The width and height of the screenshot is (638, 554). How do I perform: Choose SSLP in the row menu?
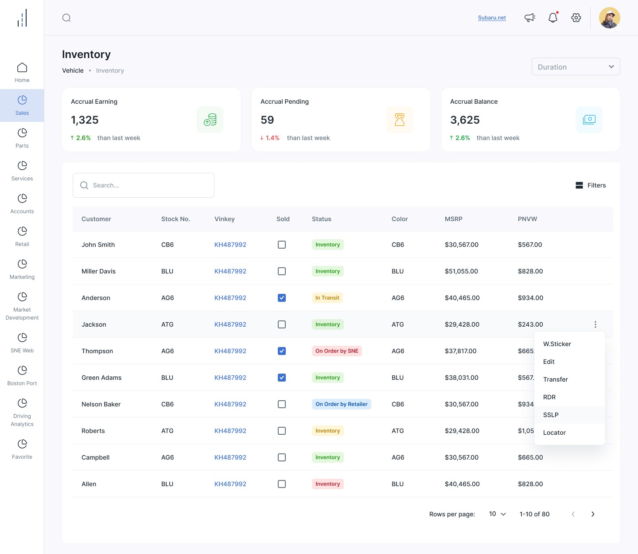pyautogui.click(x=570, y=415)
